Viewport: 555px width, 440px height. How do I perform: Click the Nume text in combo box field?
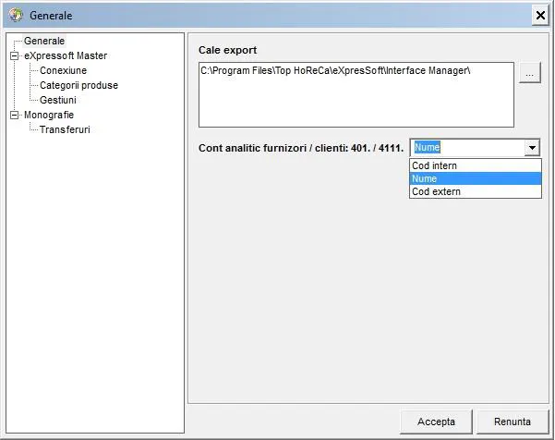427,147
